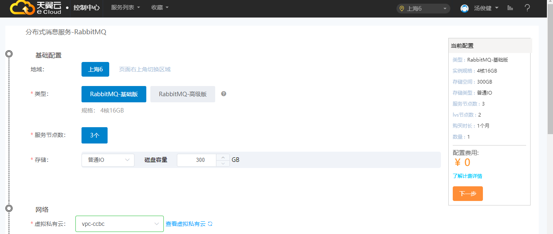The image size is (553, 234).
Task: Open the vpc-ccbc 虚拟私有云 dropdown
Action: pyautogui.click(x=120, y=224)
